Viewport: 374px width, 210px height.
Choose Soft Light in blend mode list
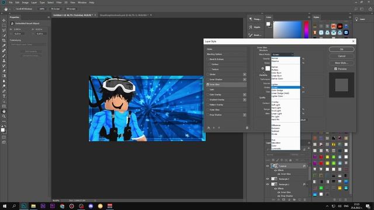click(286, 105)
